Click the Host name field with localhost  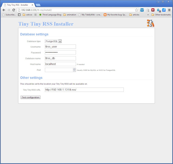(60, 64)
